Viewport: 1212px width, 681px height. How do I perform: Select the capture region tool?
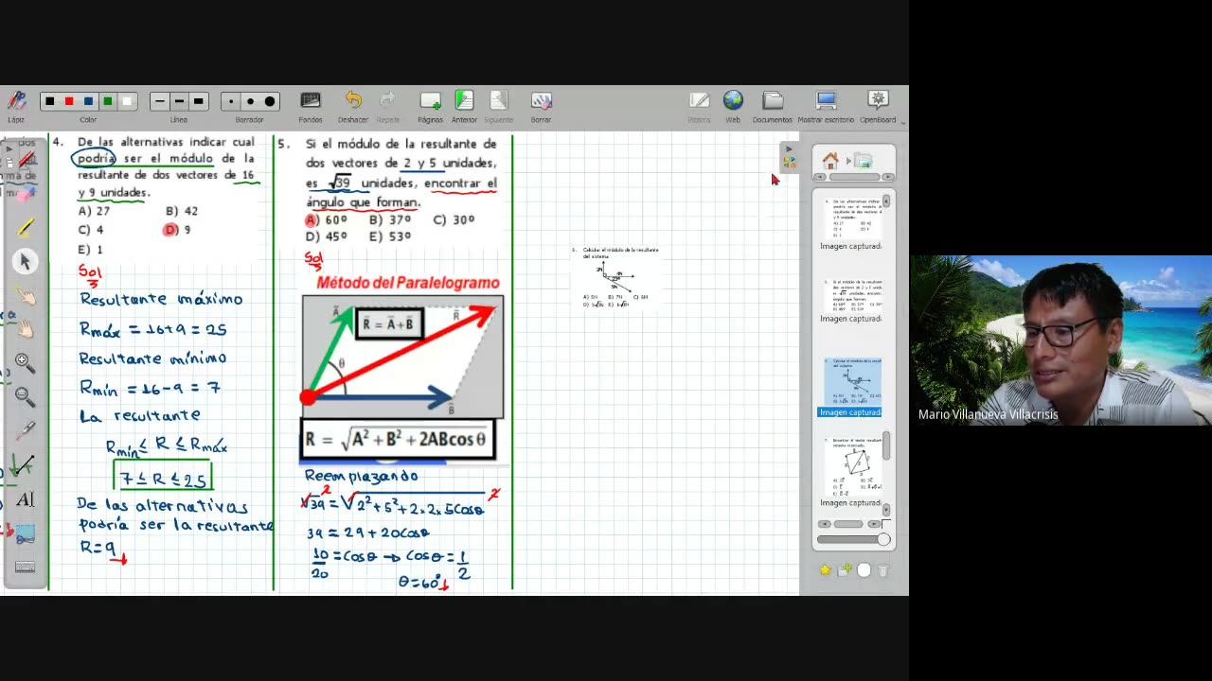pyautogui.click(x=25, y=533)
